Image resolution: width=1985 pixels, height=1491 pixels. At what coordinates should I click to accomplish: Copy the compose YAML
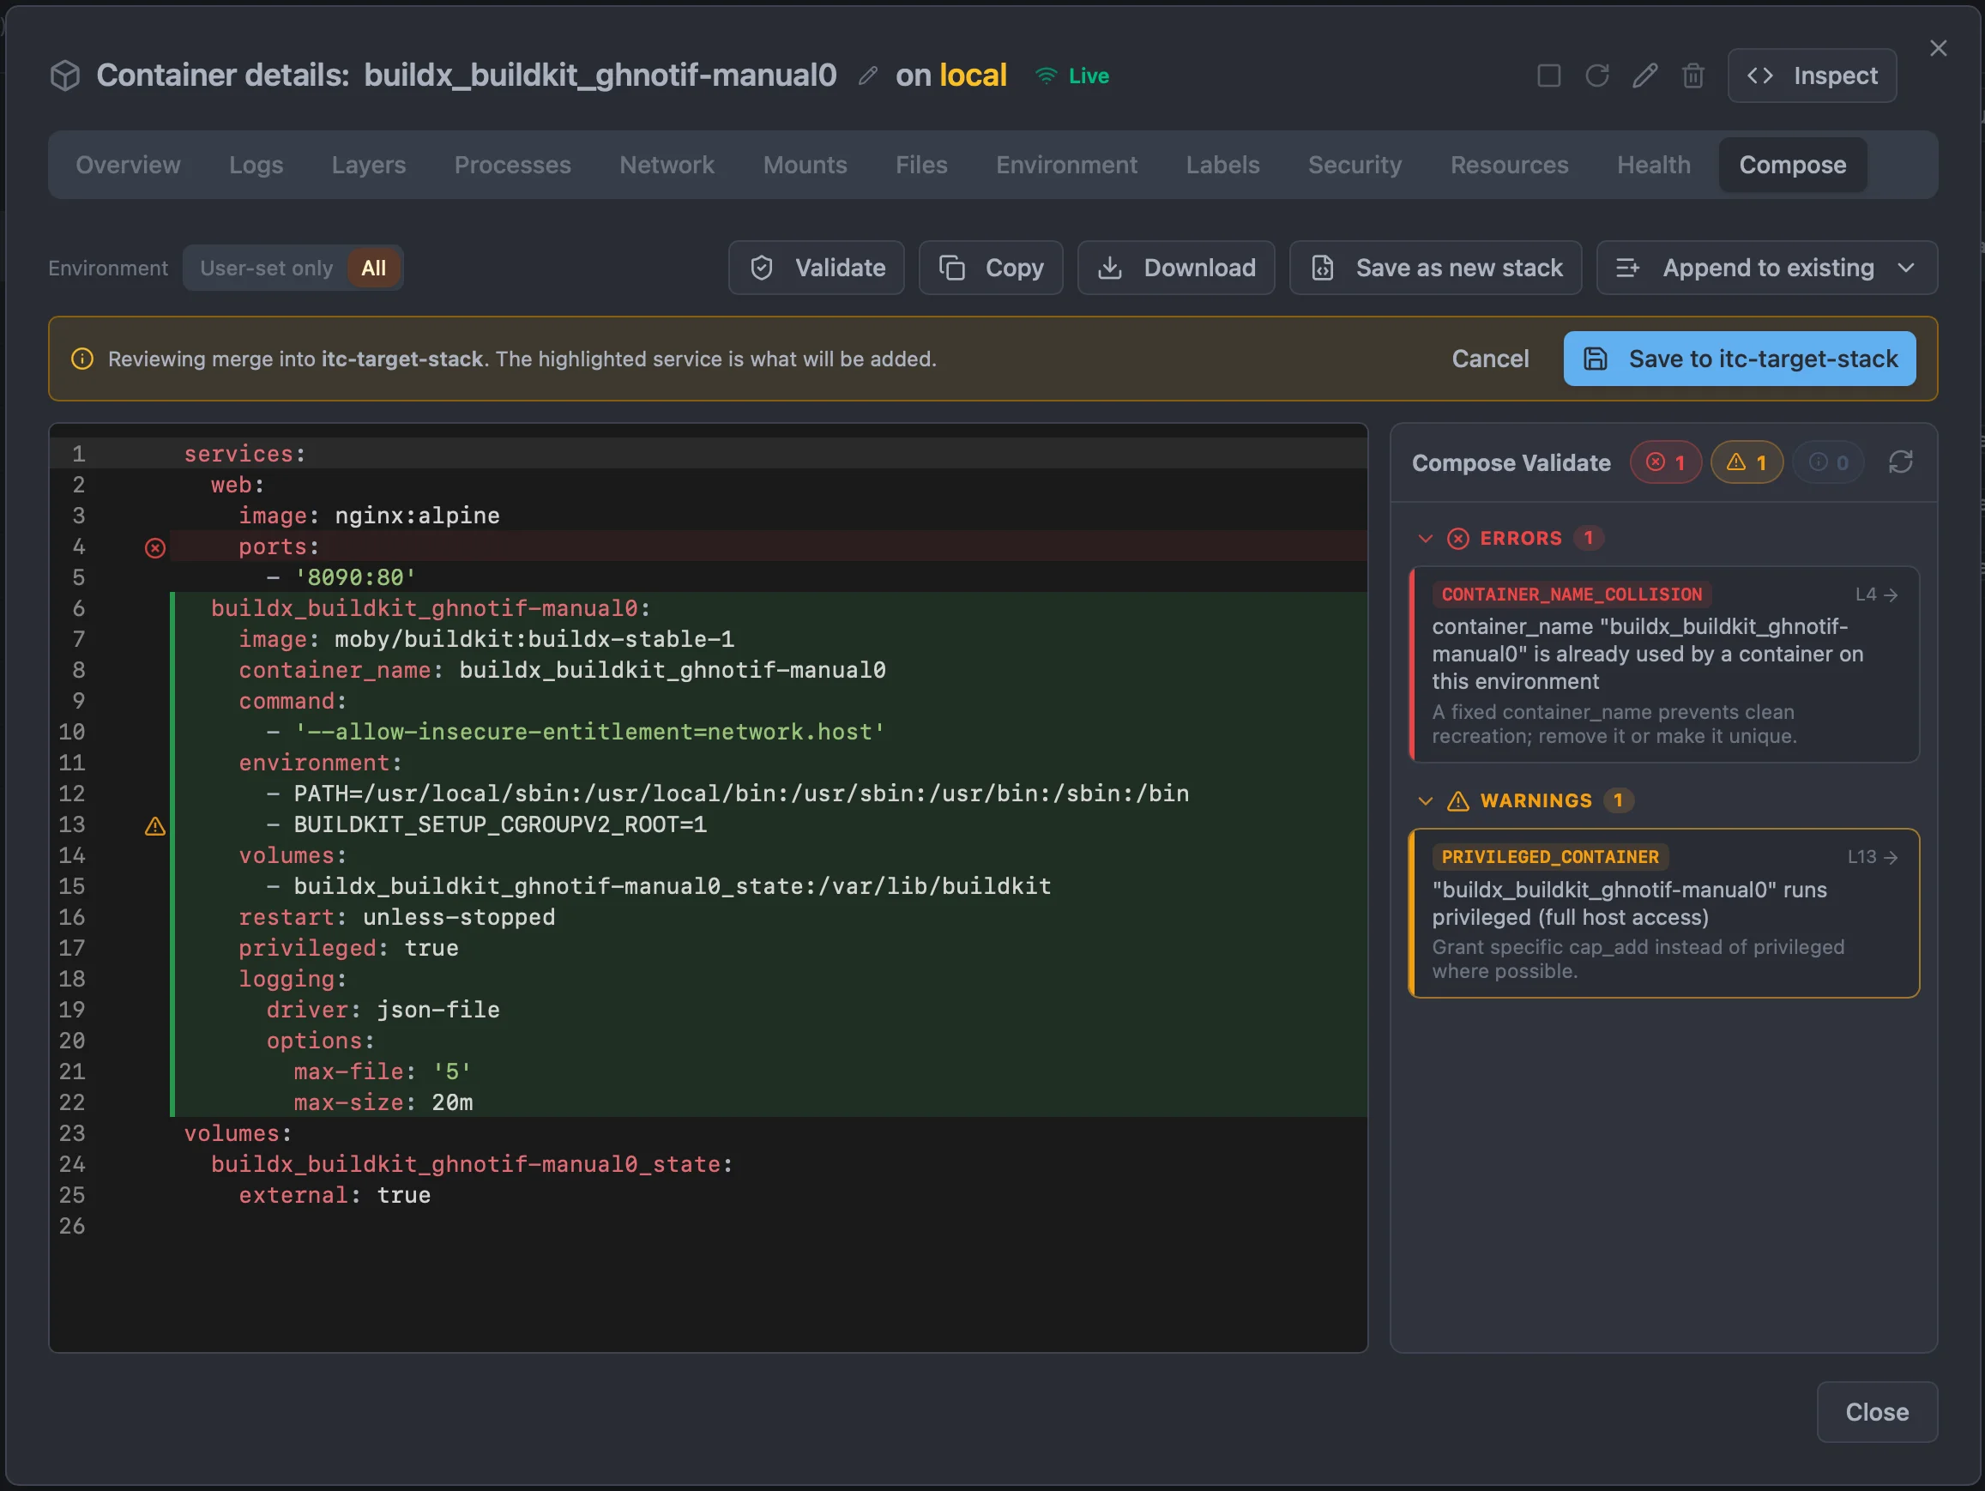point(991,268)
